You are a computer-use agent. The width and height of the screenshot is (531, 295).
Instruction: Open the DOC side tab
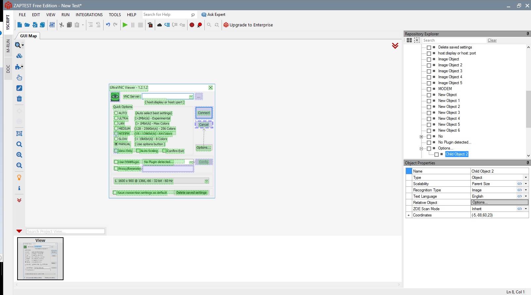(8, 69)
